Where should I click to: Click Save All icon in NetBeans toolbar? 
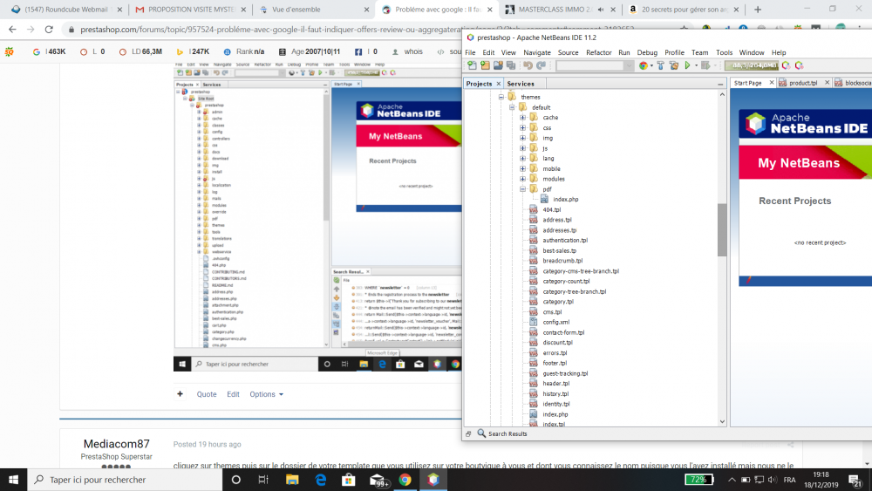click(511, 65)
